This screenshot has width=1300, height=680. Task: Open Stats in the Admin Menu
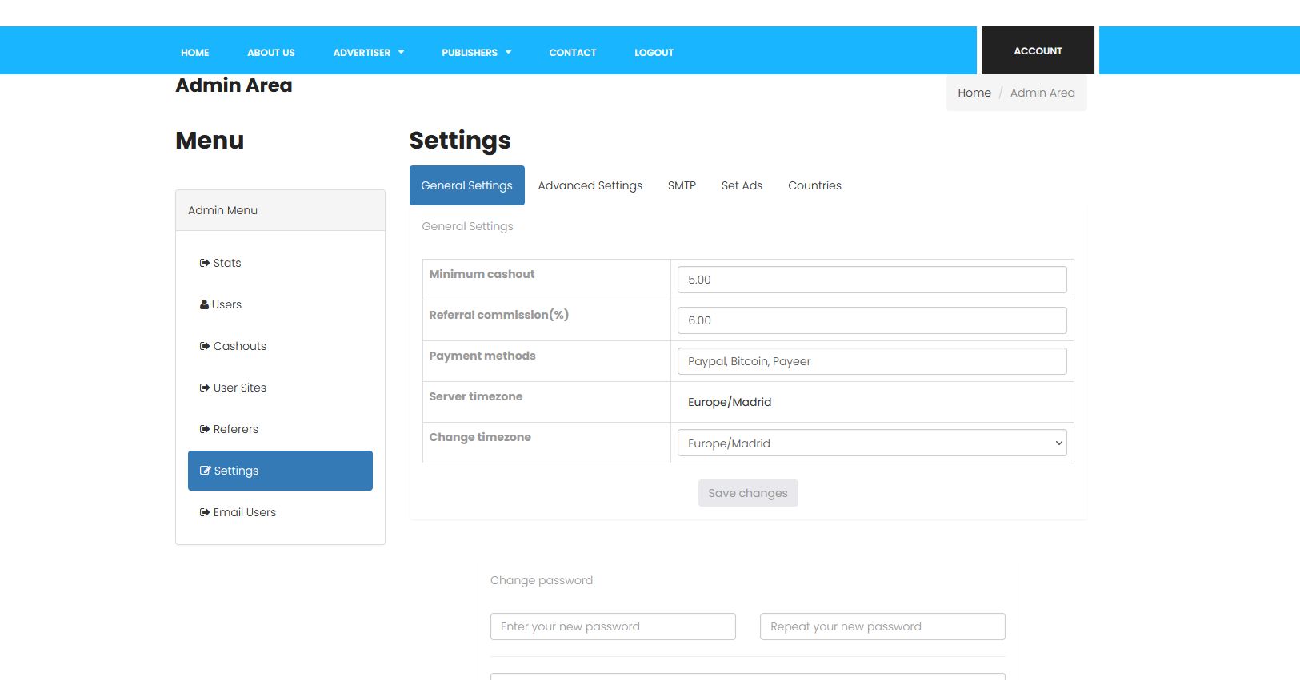280,263
